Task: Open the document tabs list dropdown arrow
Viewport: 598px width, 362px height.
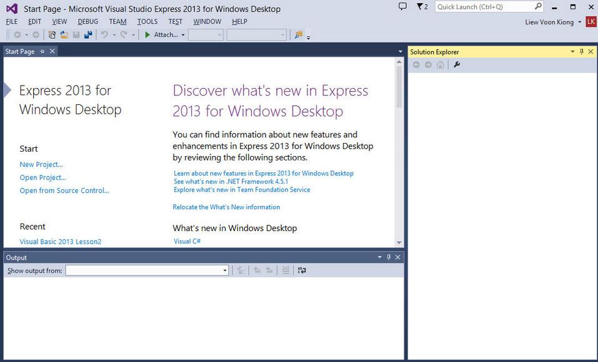Action: click(x=400, y=51)
